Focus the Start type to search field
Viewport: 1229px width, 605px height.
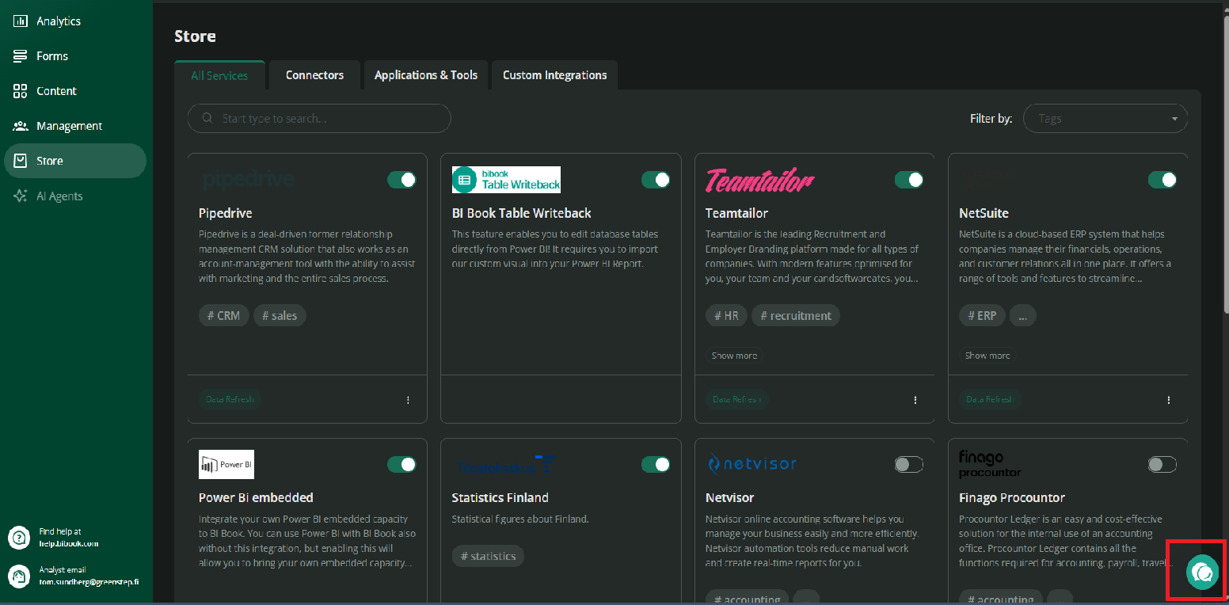click(x=319, y=118)
